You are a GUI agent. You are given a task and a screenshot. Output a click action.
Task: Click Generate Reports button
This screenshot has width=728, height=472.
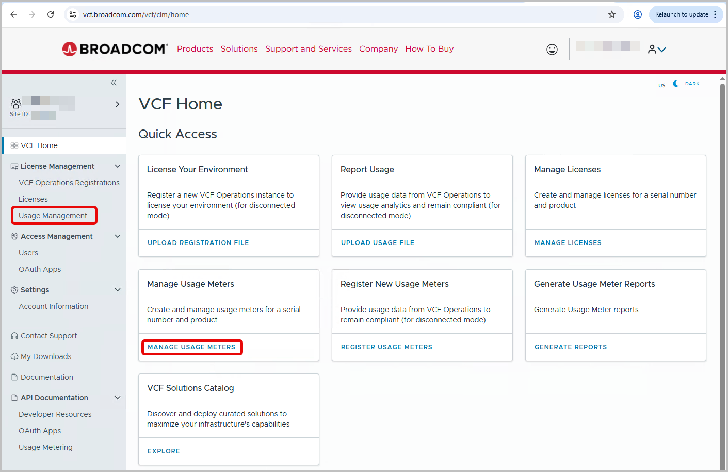point(571,347)
